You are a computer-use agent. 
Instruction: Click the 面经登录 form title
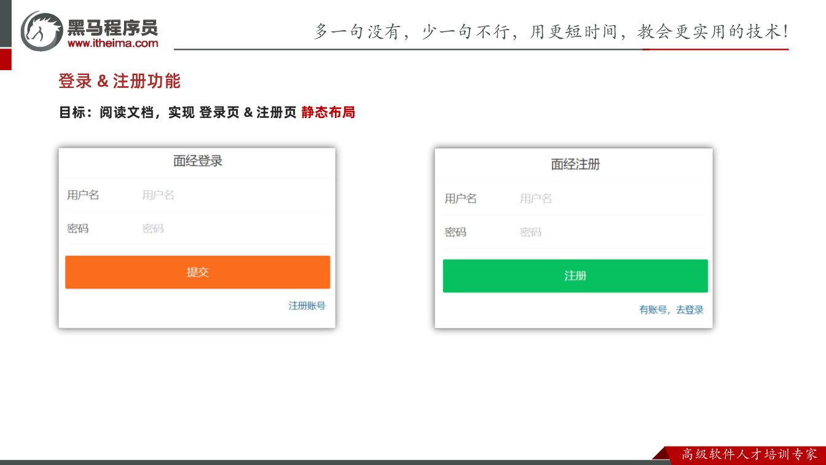197,161
